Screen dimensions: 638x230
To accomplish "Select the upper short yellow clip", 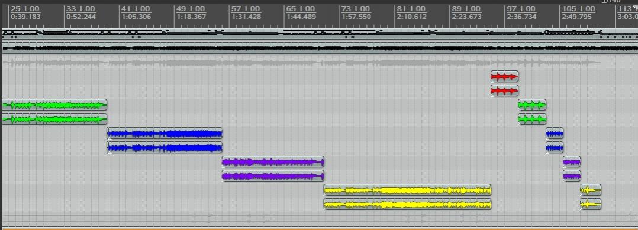I will coord(591,190).
